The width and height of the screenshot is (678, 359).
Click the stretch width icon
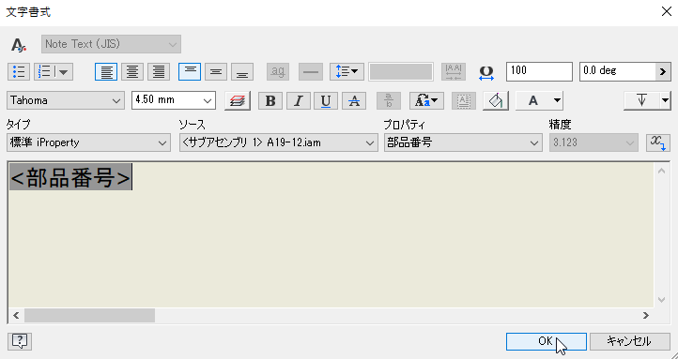pos(486,72)
